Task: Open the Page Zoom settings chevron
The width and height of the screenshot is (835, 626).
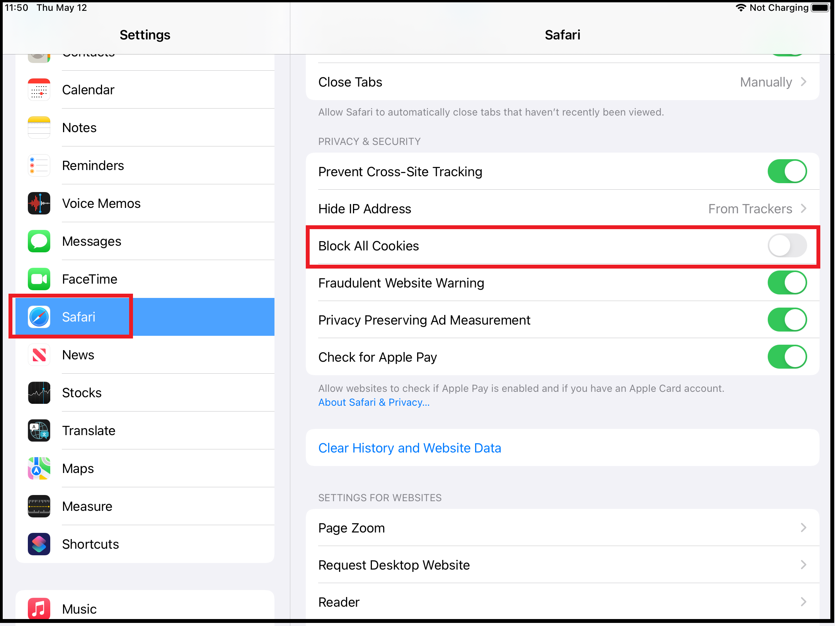Action: 803,528
